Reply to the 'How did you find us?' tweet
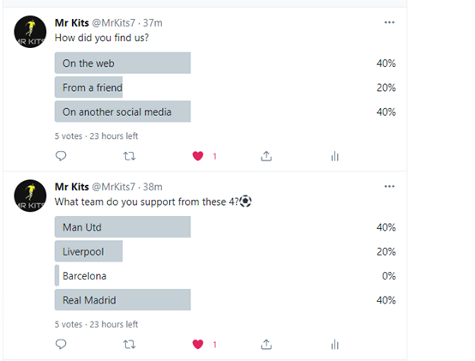Screen dimensions: 475x361 [61, 156]
